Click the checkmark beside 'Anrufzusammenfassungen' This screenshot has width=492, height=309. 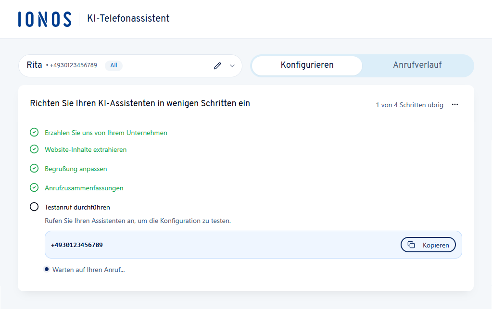click(34, 187)
